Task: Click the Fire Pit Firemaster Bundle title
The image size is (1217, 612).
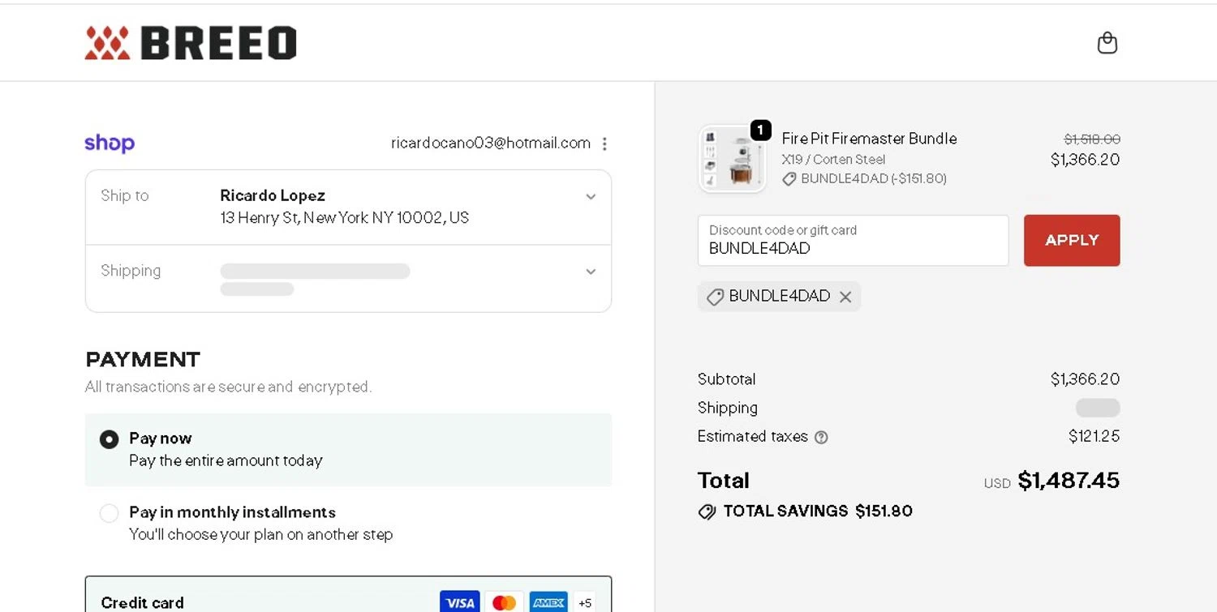Action: (x=869, y=139)
